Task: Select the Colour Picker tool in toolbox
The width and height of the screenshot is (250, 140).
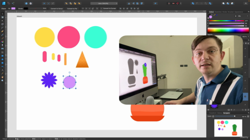Action: coord(2,73)
